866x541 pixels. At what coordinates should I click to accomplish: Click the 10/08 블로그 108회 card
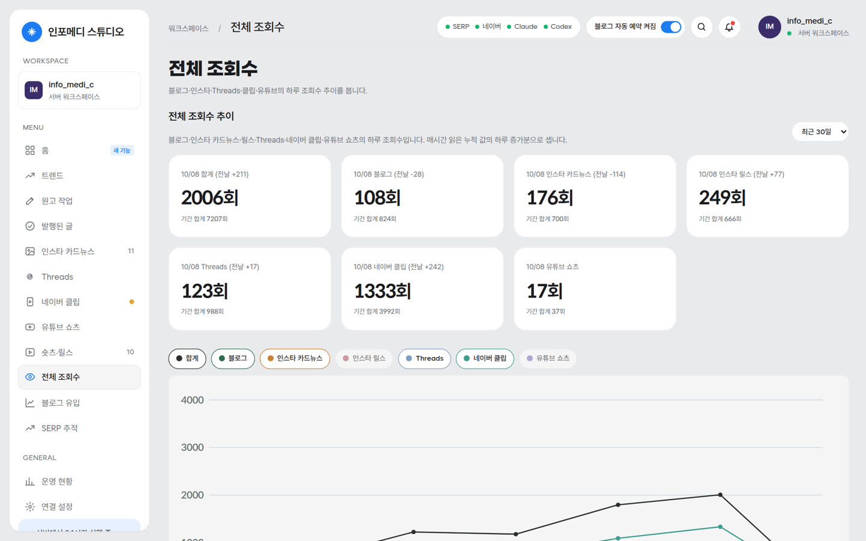(422, 196)
